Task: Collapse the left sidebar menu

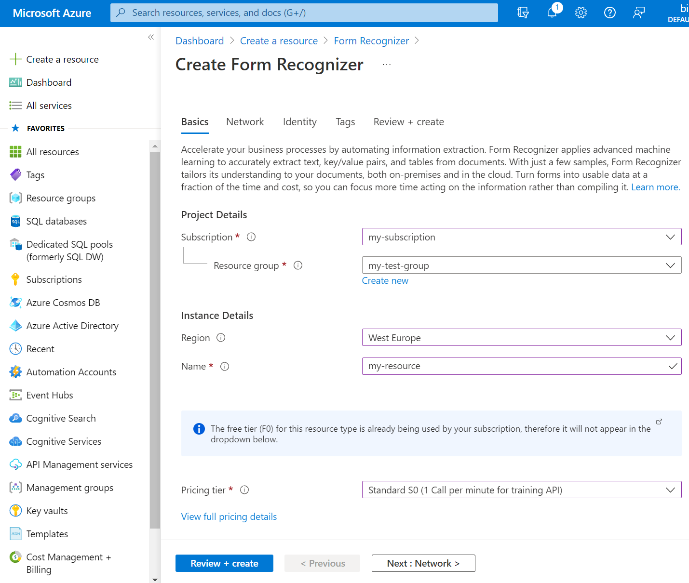Action: [x=151, y=37]
